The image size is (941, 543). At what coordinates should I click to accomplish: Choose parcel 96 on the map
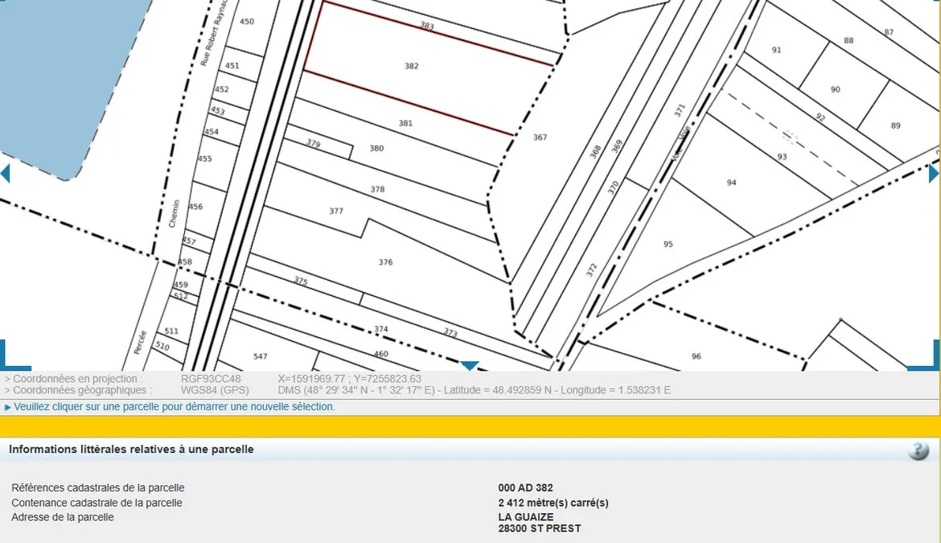(697, 356)
